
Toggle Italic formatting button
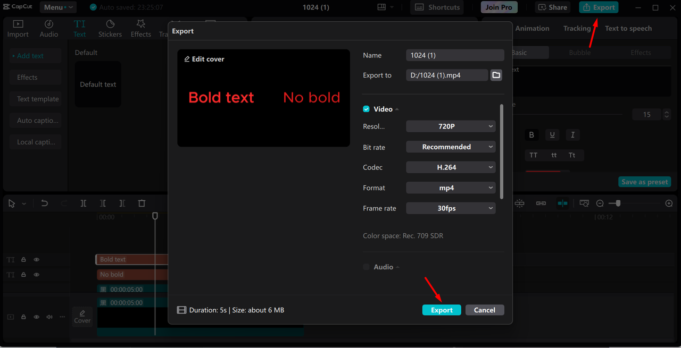[x=572, y=135]
